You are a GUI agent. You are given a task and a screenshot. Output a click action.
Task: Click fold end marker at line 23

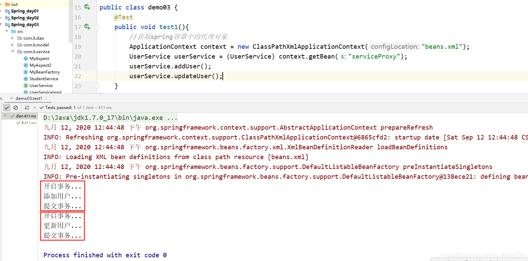(x=97, y=86)
